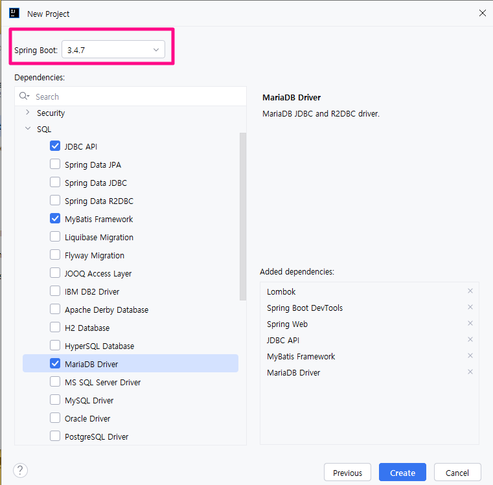Viewport: 493px width, 485px height.
Task: Remove MariaDB Driver from added dependencies
Action: coord(470,372)
